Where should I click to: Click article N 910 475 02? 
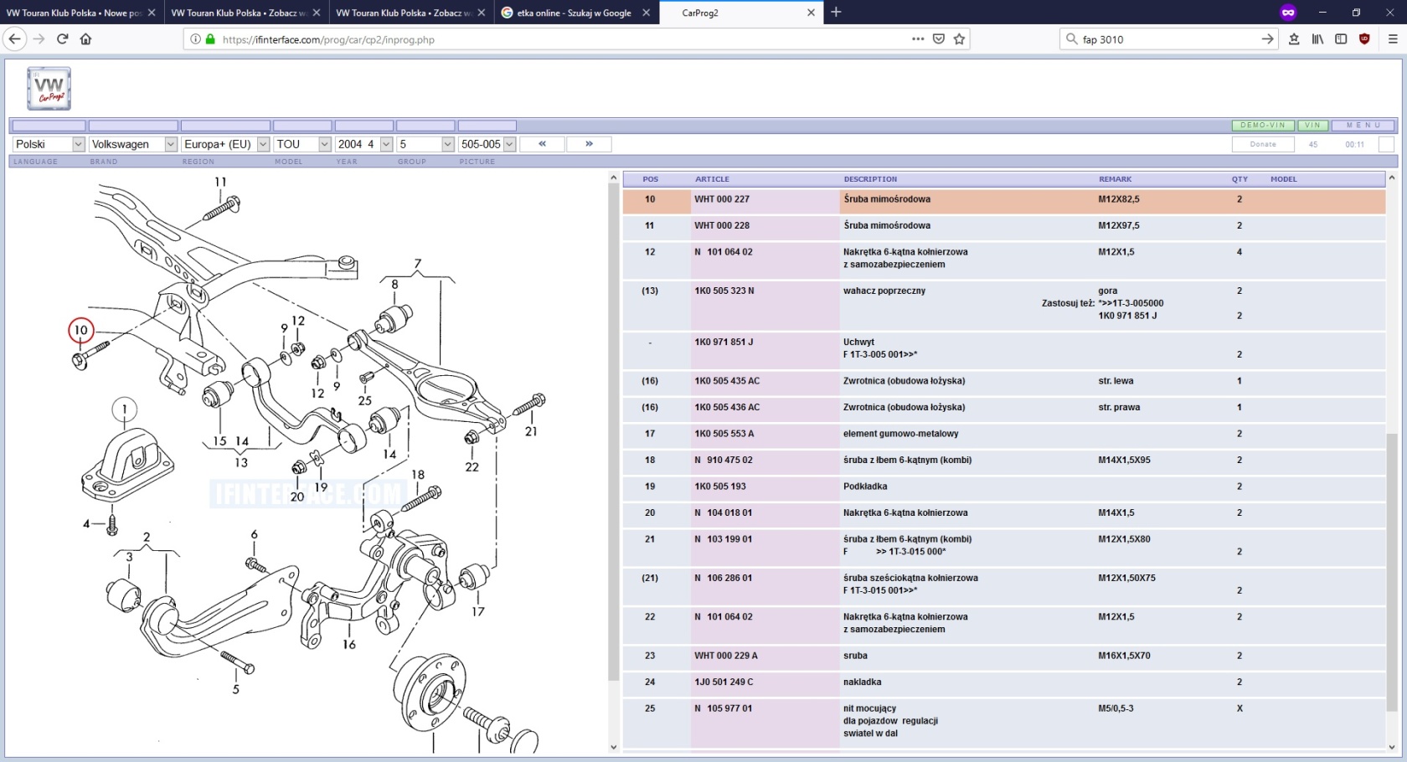pyautogui.click(x=724, y=460)
